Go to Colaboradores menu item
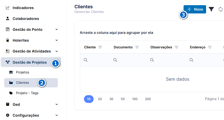The height and width of the screenshot is (120, 224). click(31, 19)
